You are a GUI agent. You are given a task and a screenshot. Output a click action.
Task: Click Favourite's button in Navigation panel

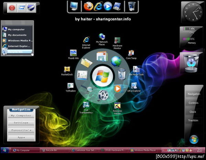tap(21, 130)
